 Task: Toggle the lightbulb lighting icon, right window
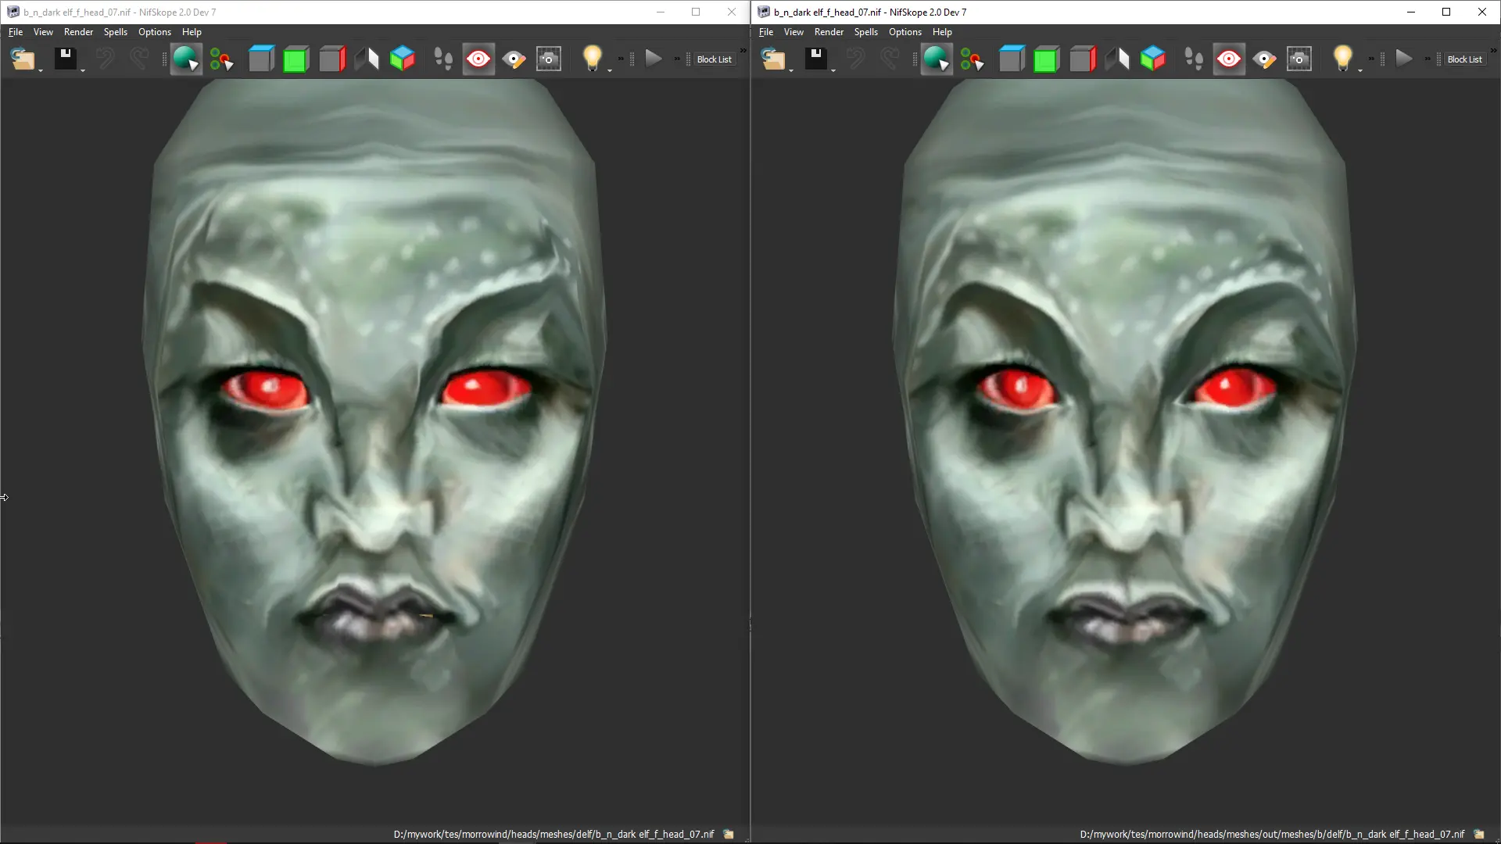pyautogui.click(x=1343, y=58)
